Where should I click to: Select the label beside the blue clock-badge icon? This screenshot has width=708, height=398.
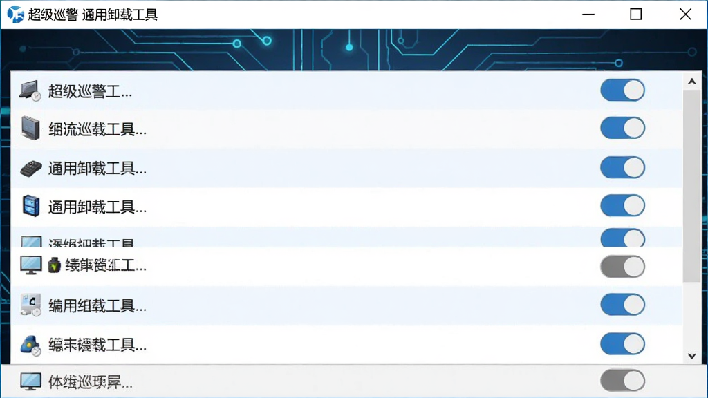coord(97,345)
